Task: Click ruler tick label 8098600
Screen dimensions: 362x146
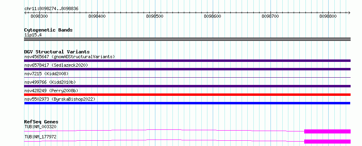Action: (x=212, y=16)
